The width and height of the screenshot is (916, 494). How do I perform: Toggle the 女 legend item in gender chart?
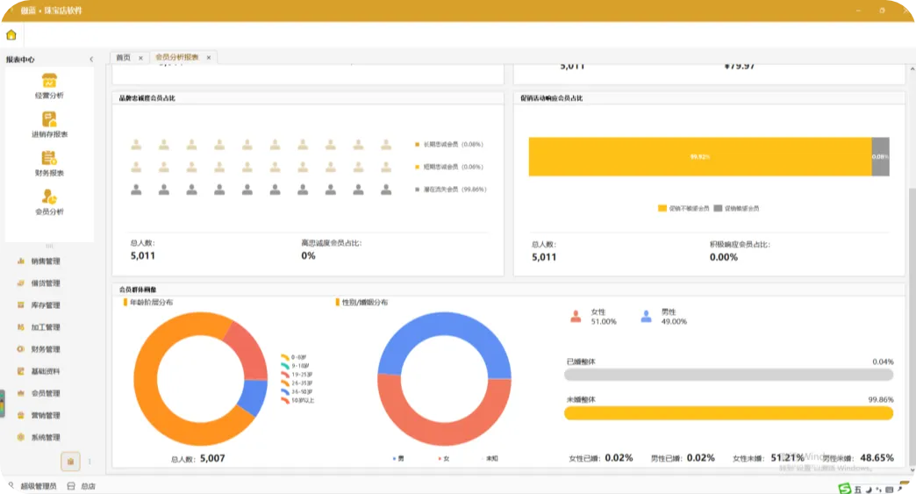pyautogui.click(x=443, y=458)
